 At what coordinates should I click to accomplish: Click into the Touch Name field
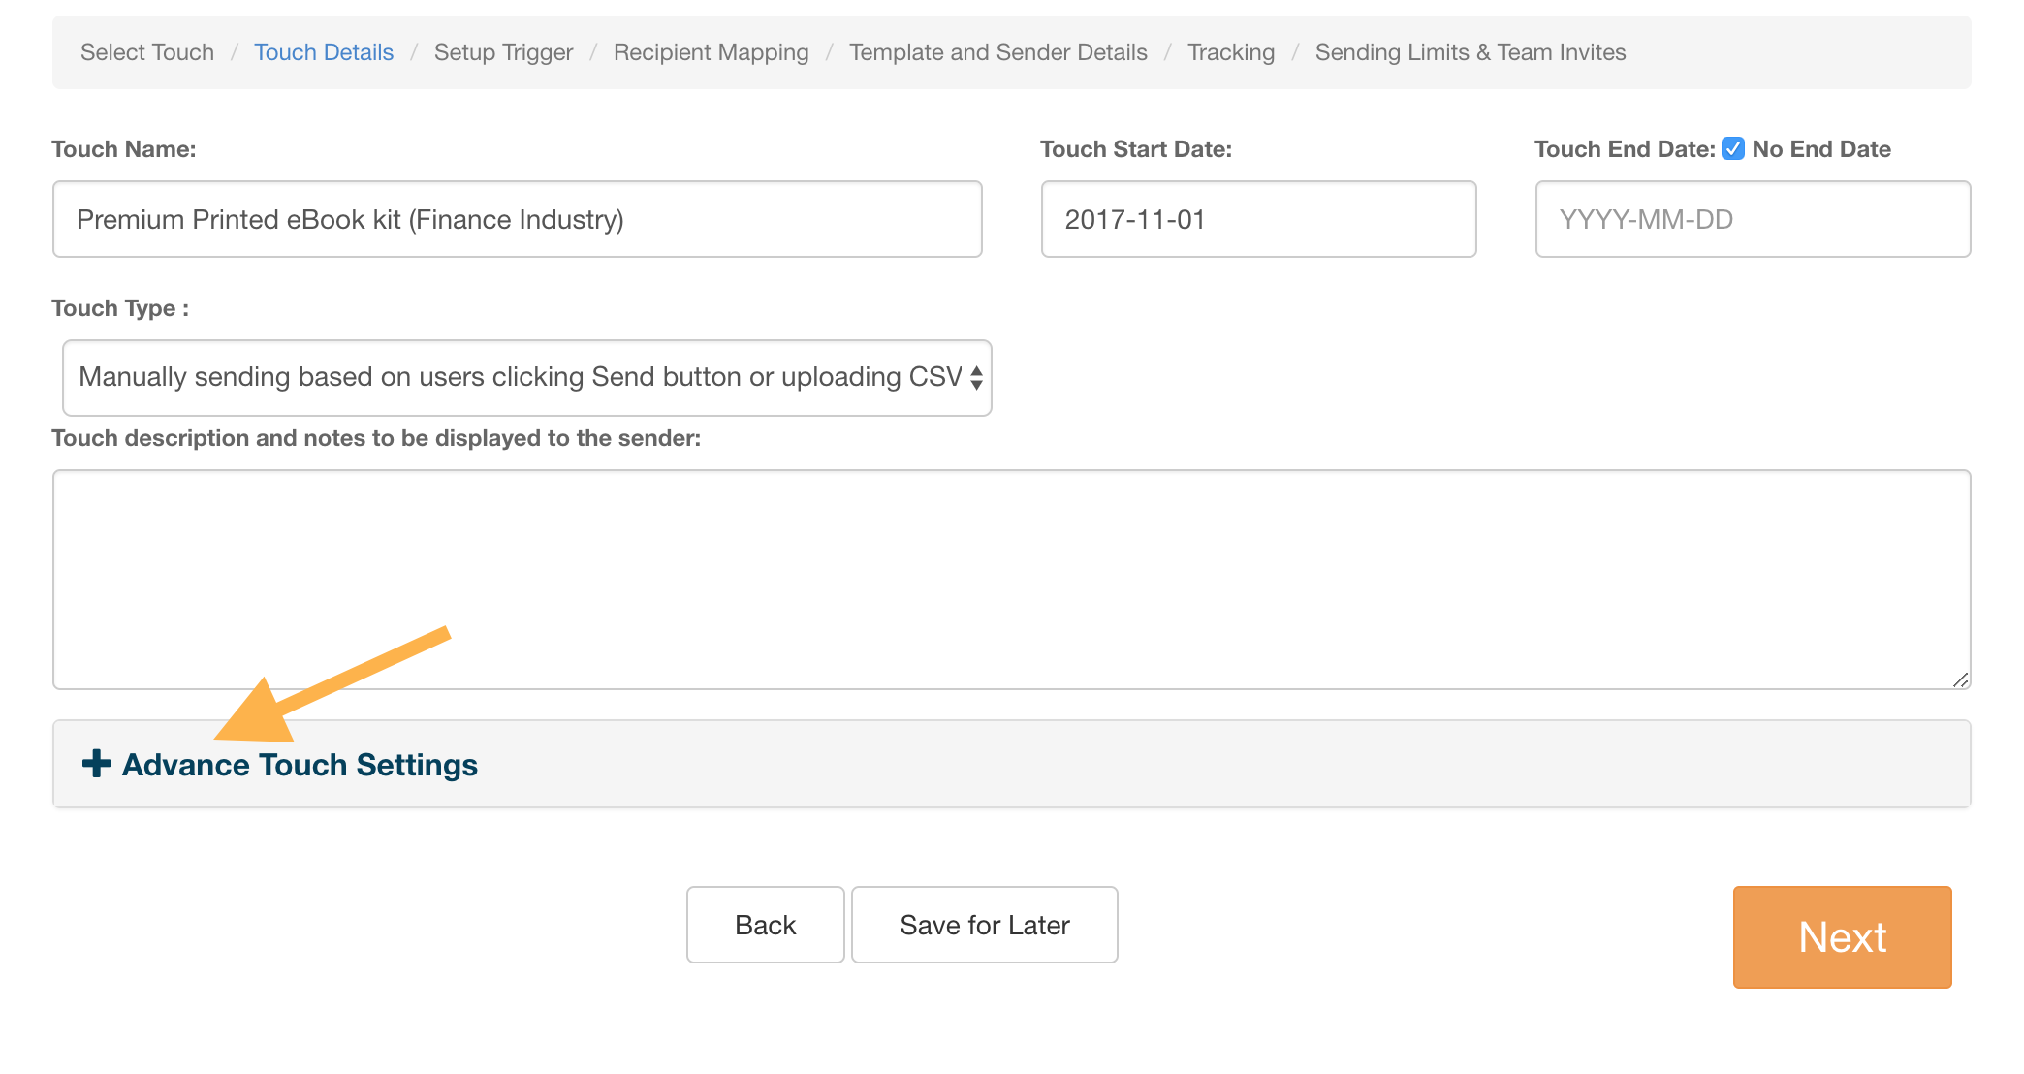click(x=517, y=220)
